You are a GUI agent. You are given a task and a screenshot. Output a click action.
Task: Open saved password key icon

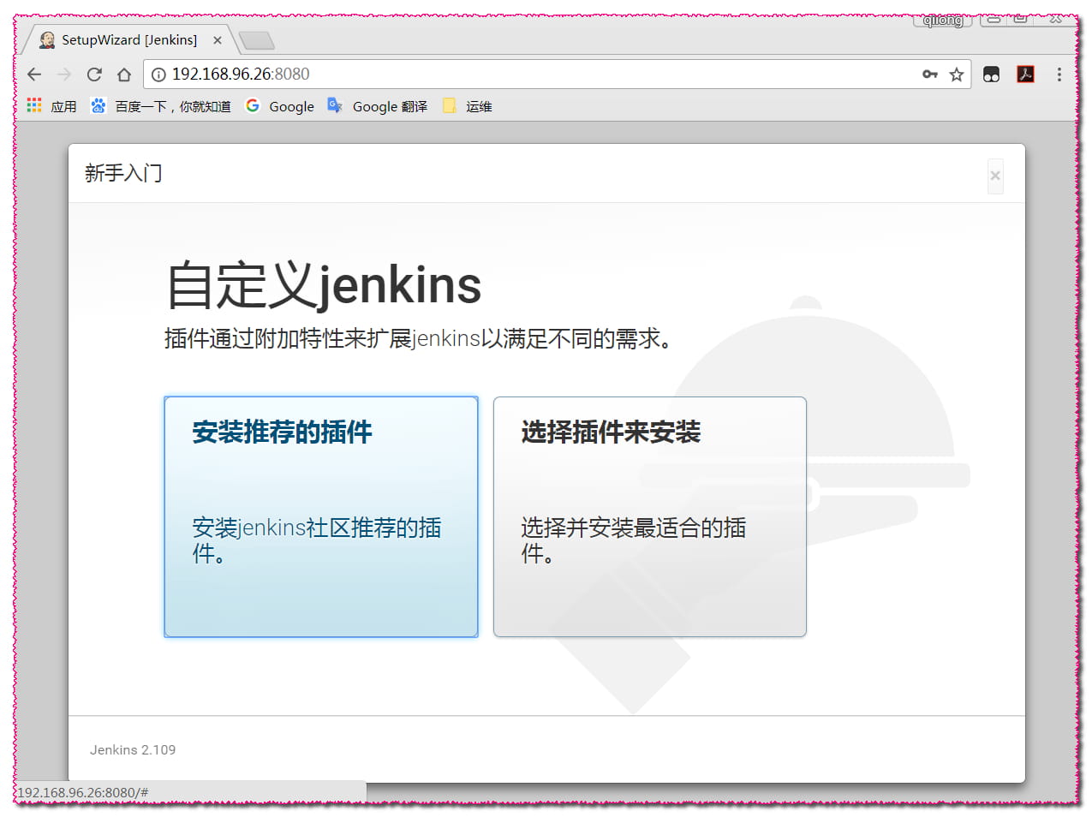pyautogui.click(x=930, y=75)
